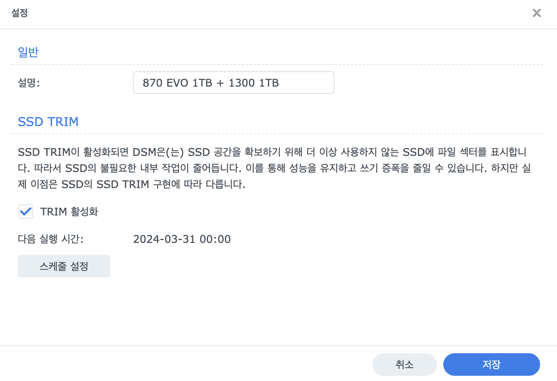Save settings with the 저장 button
Viewport: 557px width, 381px height.
click(492, 364)
